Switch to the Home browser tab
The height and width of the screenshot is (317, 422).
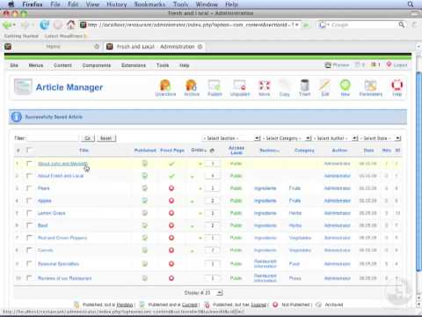pyautogui.click(x=53, y=47)
